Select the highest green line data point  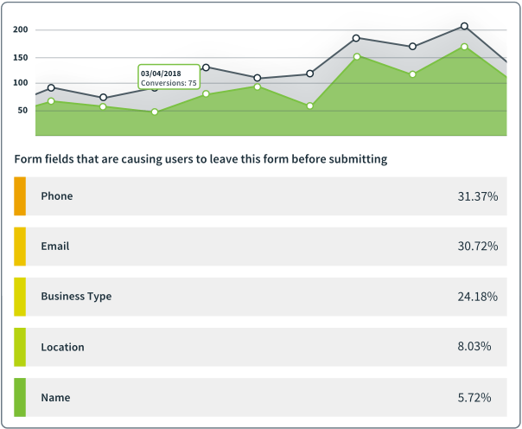(x=464, y=47)
